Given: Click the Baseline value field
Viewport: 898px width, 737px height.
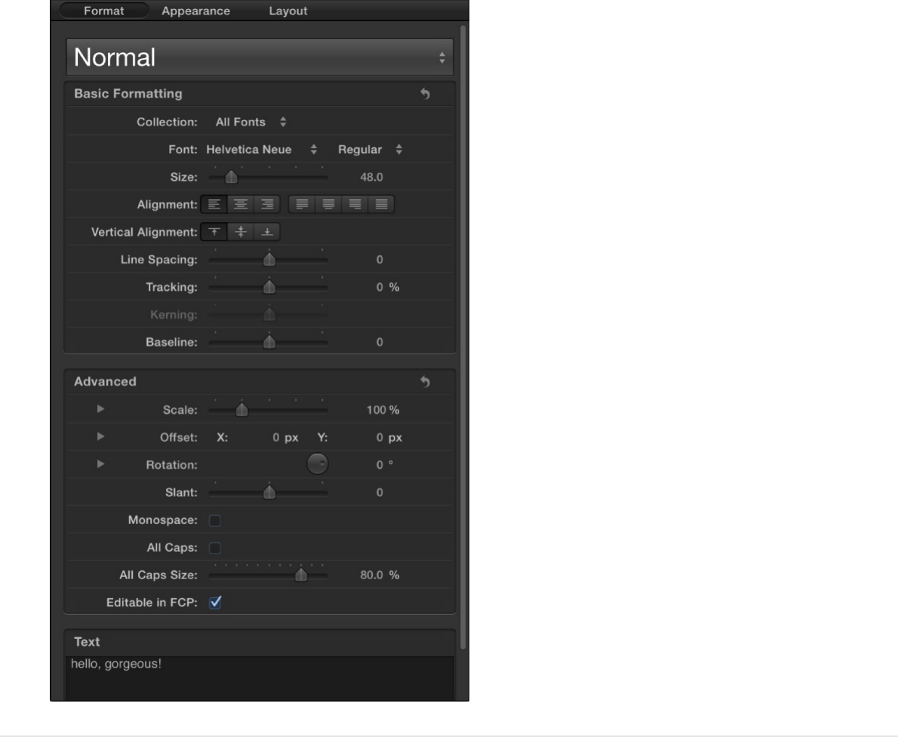Looking at the screenshot, I should tap(379, 342).
